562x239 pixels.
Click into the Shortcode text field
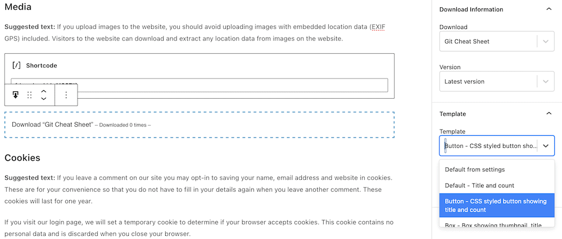tap(225, 85)
